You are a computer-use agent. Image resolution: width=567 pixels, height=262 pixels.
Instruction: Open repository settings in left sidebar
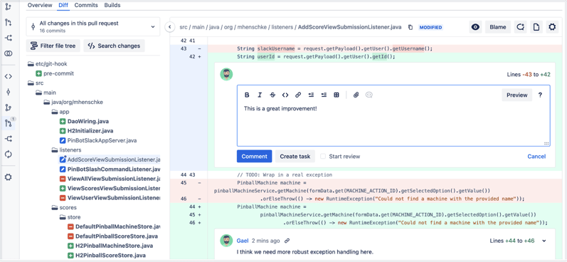tap(8, 177)
